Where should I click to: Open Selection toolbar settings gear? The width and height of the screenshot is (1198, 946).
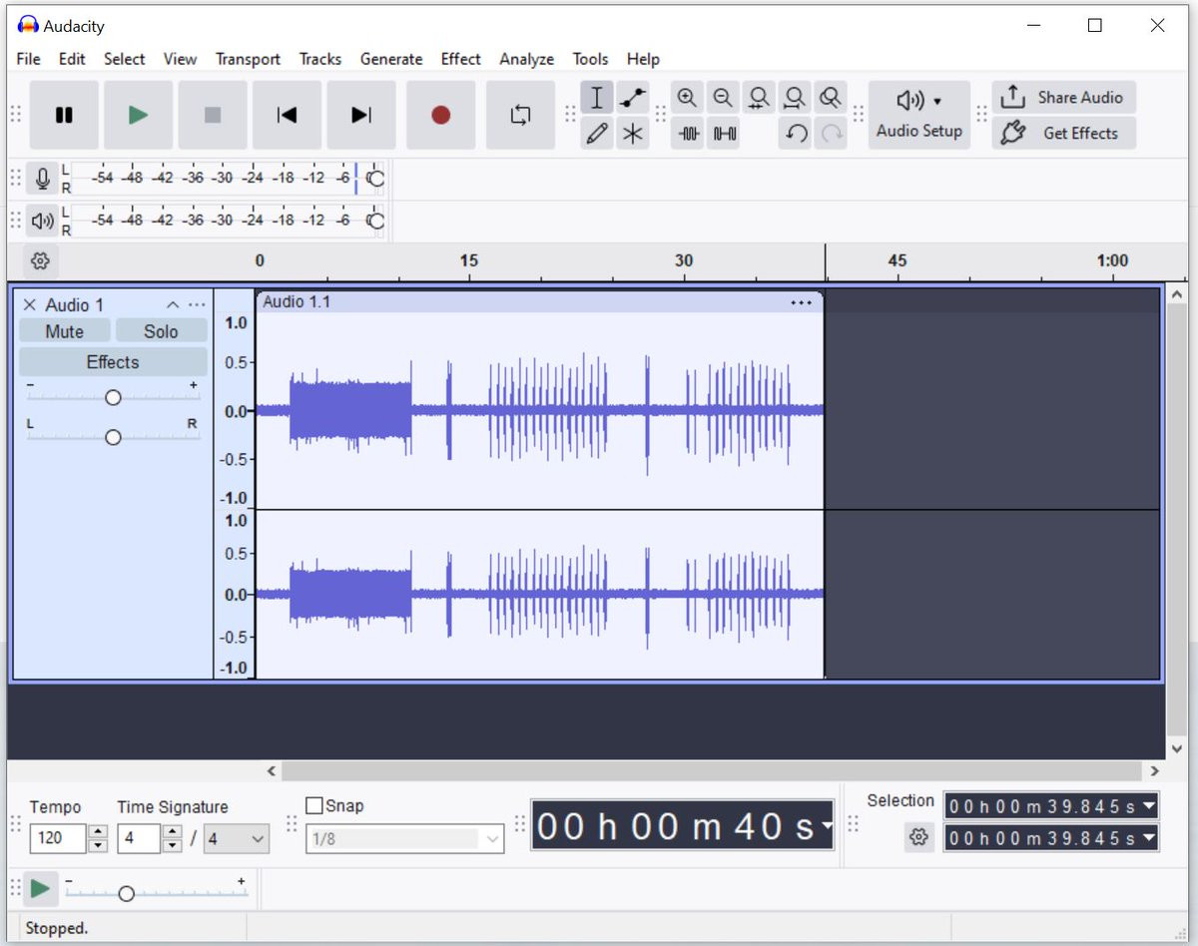coord(918,837)
